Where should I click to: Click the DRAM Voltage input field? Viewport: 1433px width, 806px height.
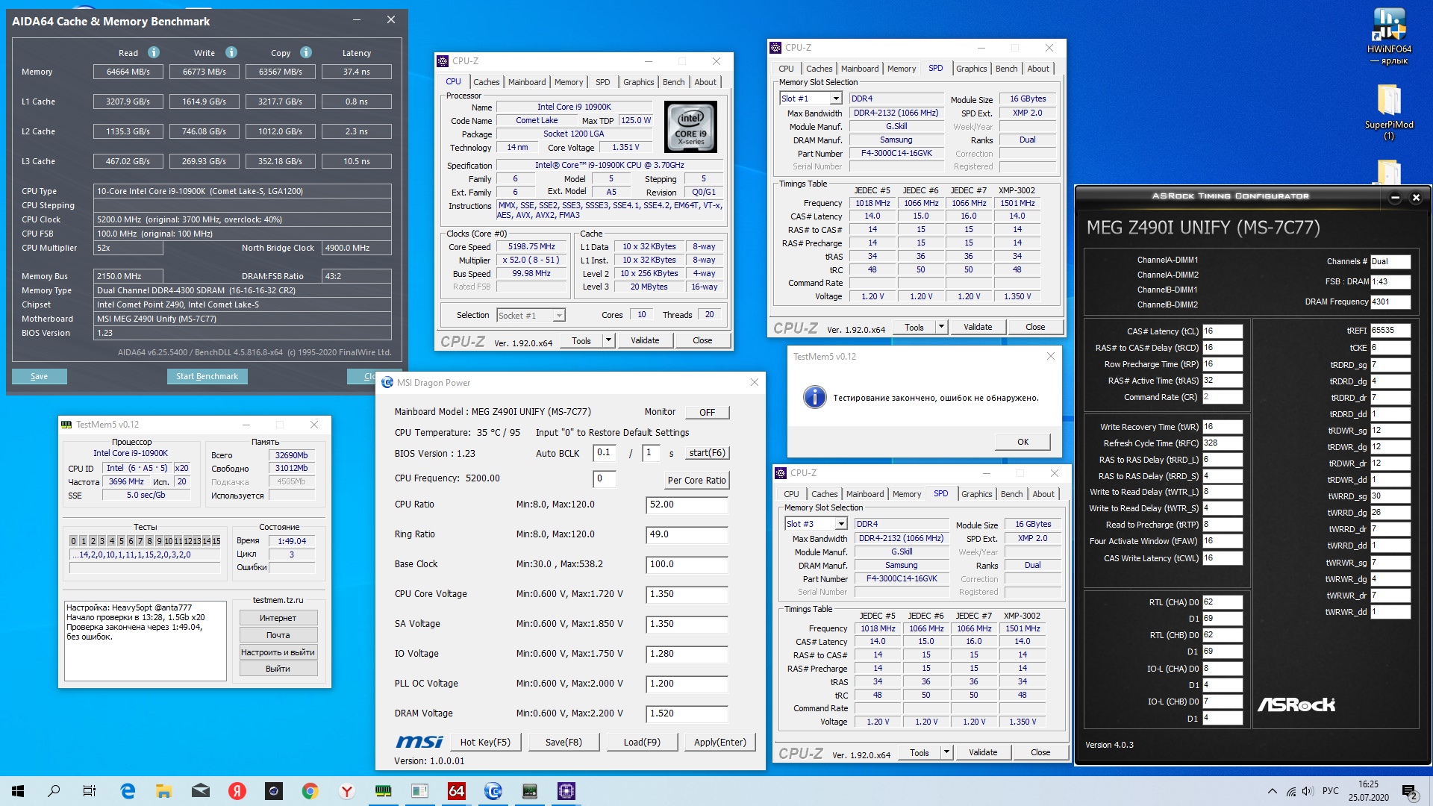pyautogui.click(x=687, y=713)
